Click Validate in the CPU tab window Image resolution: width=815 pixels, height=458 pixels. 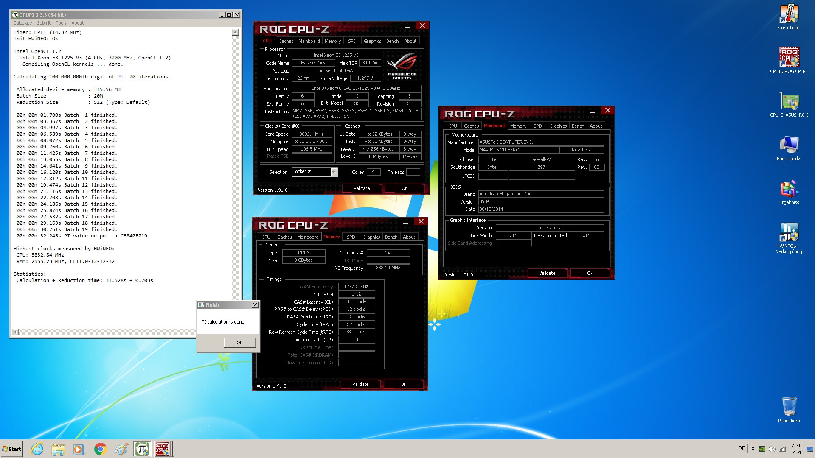tap(362, 188)
